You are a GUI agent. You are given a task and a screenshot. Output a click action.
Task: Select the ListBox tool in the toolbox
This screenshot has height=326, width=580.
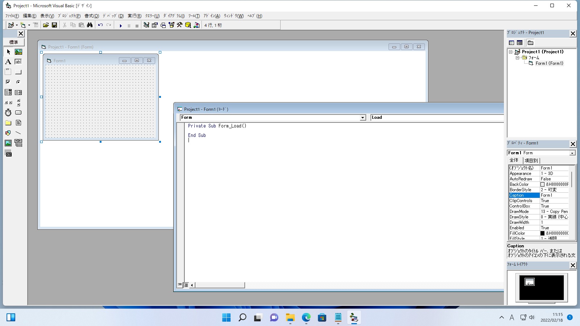(18, 92)
